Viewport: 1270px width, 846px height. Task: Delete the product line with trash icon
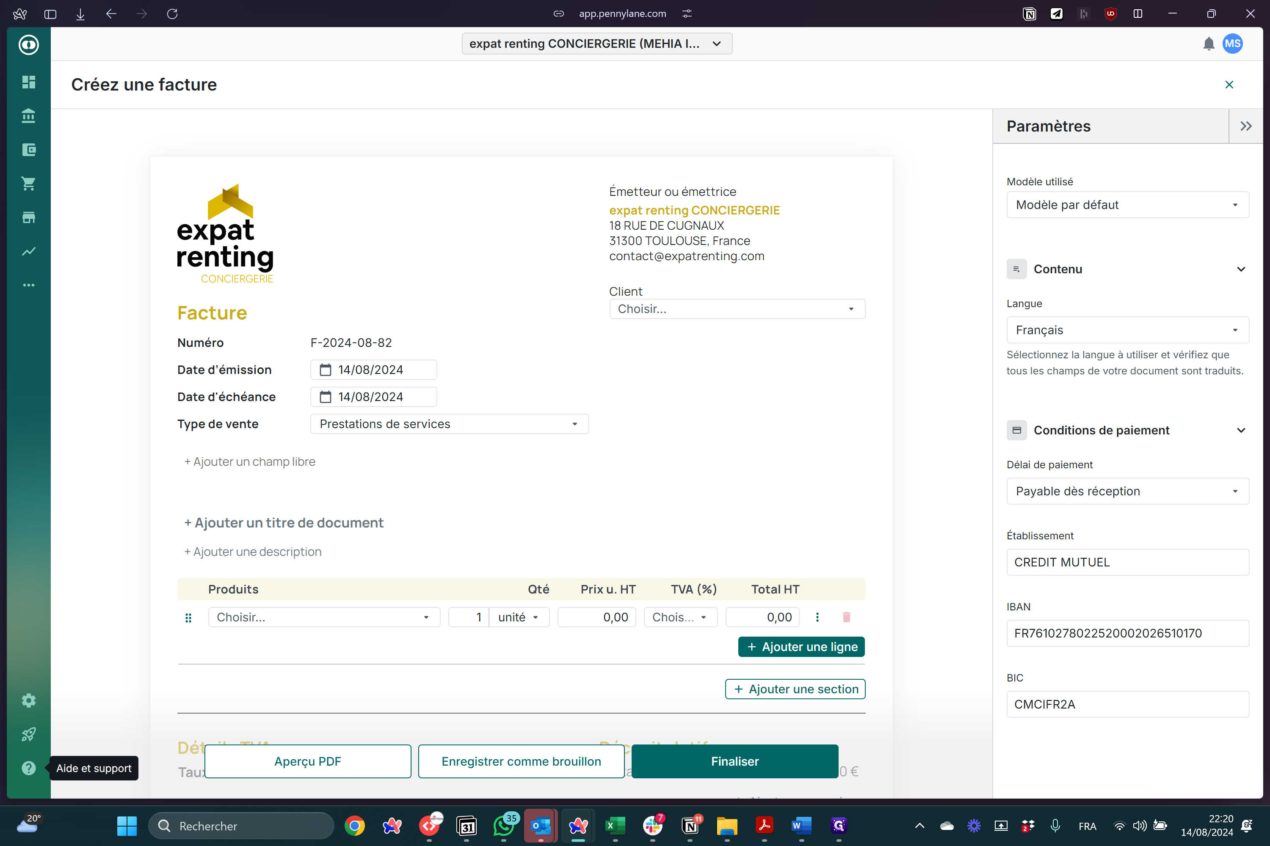pos(846,617)
